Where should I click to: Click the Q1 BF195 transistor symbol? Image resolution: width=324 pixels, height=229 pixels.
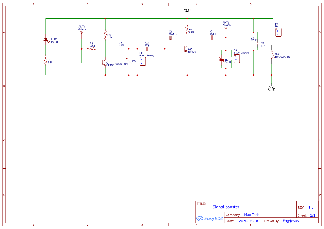click(x=104, y=63)
